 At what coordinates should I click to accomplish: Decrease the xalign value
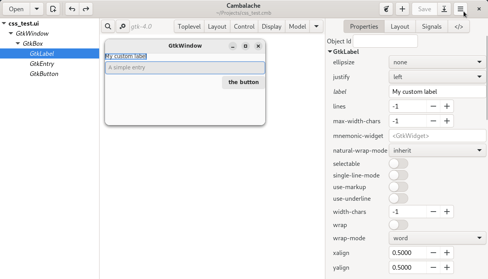433,253
